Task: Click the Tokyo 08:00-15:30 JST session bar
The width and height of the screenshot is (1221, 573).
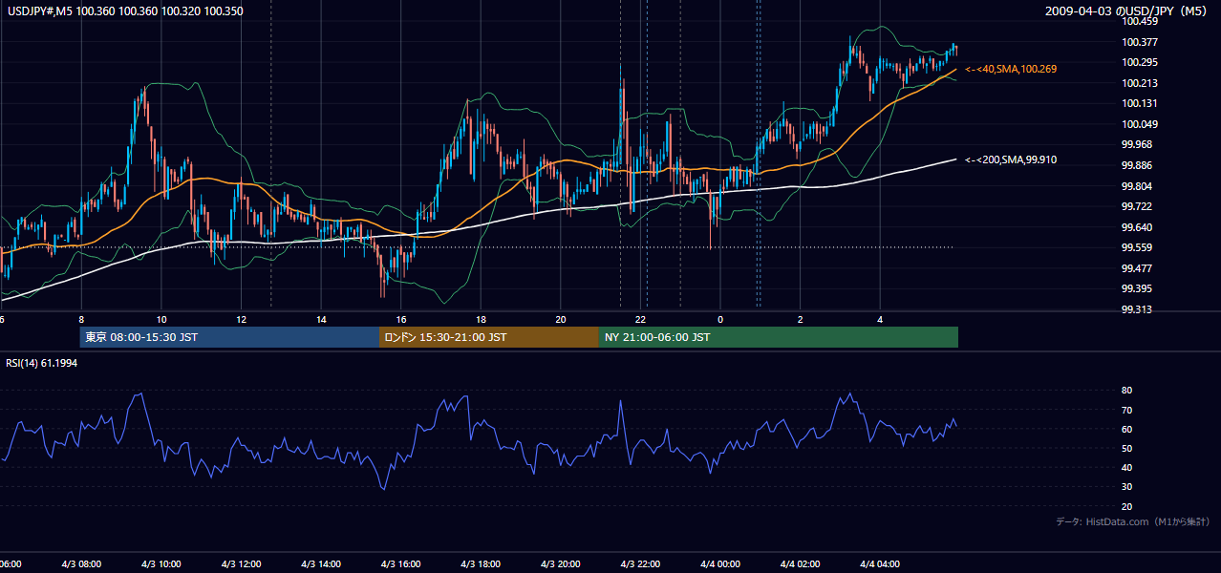Action: [229, 337]
